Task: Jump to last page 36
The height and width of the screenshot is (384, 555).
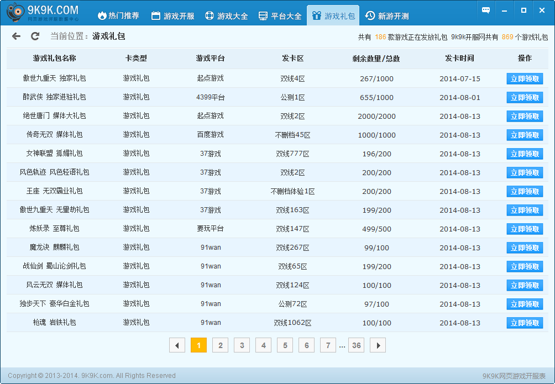Action: click(x=357, y=345)
